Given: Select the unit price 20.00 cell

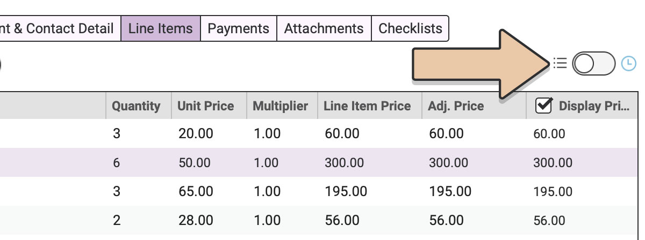Looking at the screenshot, I should coord(196,133).
